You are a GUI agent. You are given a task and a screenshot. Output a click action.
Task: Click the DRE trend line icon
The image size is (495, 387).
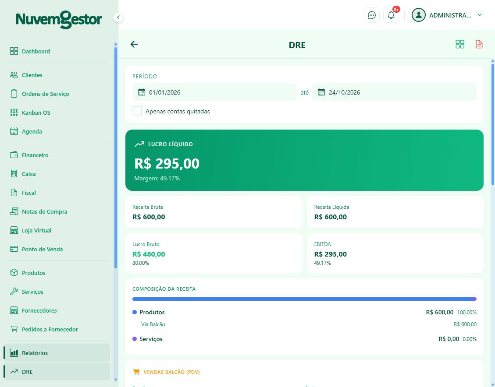[14, 372]
